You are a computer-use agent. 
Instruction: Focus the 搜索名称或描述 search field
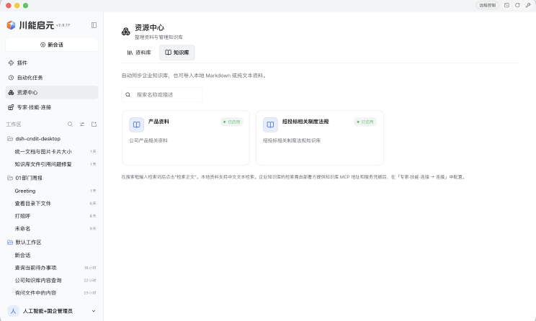[x=161, y=94]
